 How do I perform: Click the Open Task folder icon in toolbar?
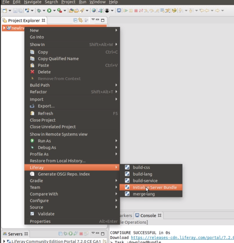[76, 10]
